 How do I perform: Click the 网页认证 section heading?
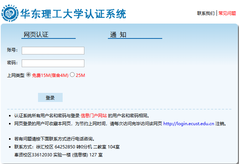[36, 35]
